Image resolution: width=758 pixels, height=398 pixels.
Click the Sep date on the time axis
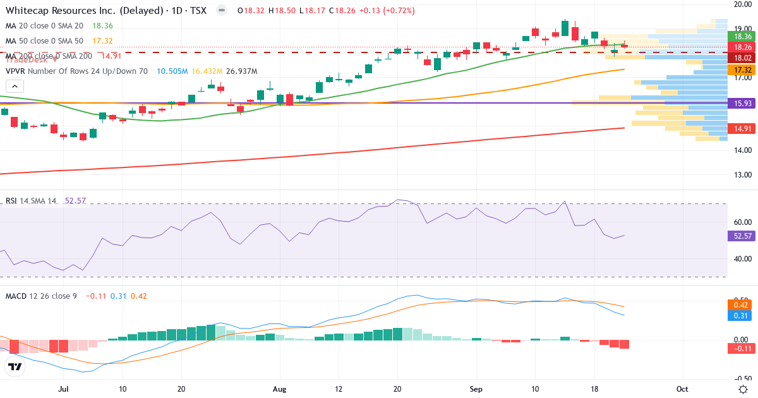(476, 389)
